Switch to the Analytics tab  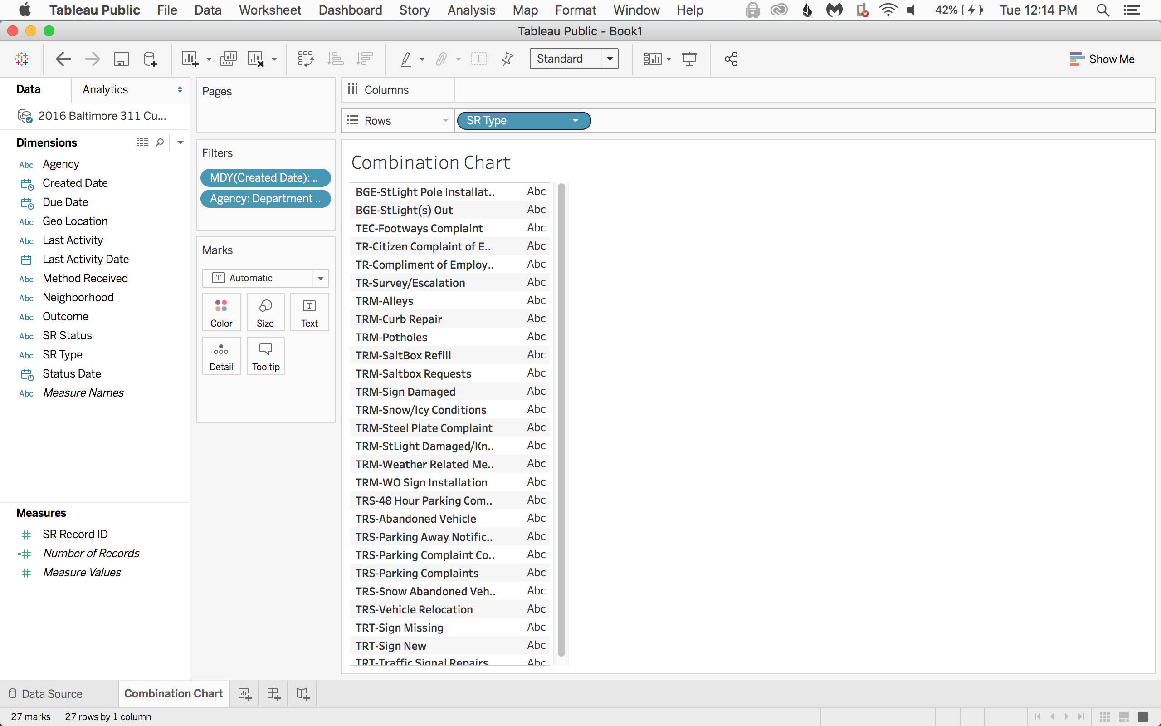coord(105,90)
